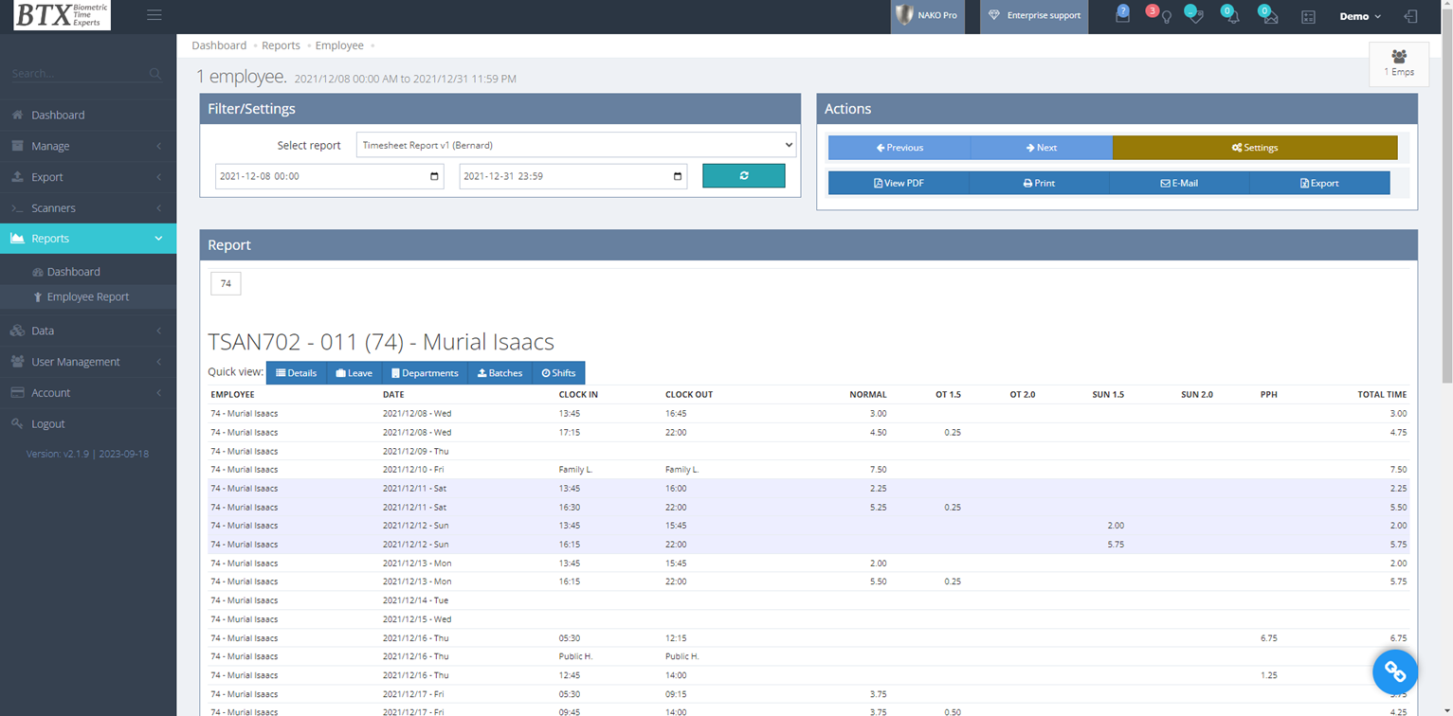Expand the Demo user menu
Viewport: 1453px width, 716px height.
point(1359,17)
